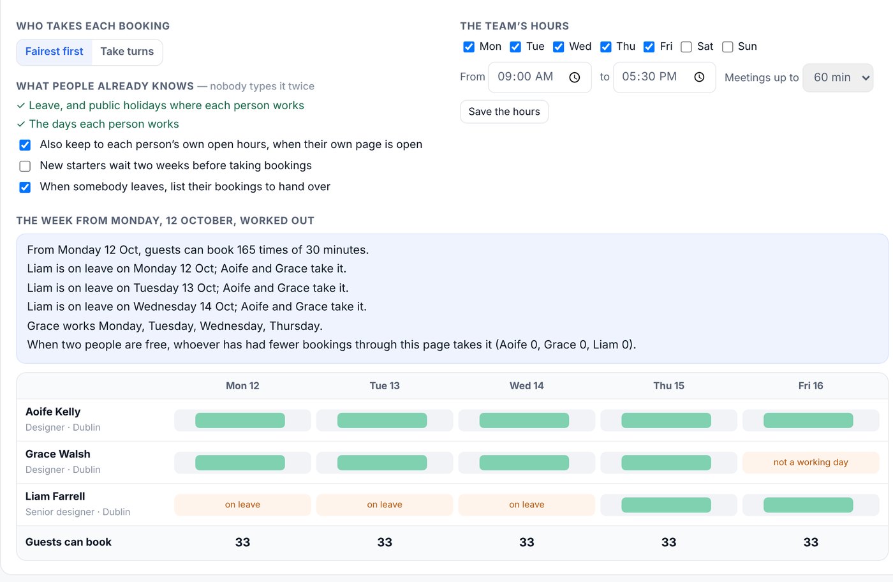Click the Grace Walsh name

pyautogui.click(x=58, y=454)
